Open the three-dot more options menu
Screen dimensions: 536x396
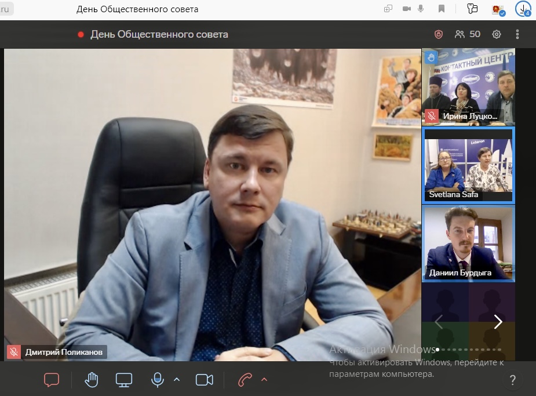pos(517,34)
